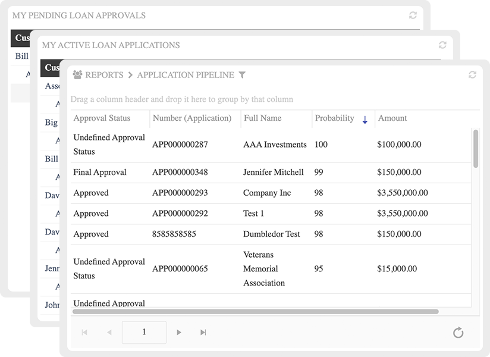Image resolution: width=490 pixels, height=357 pixels.
Task: Click the vertical scrollbar thumb of the grid
Action: coord(476,148)
